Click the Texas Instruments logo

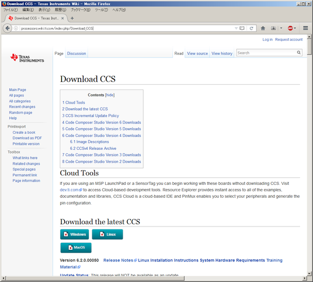click(x=27, y=58)
